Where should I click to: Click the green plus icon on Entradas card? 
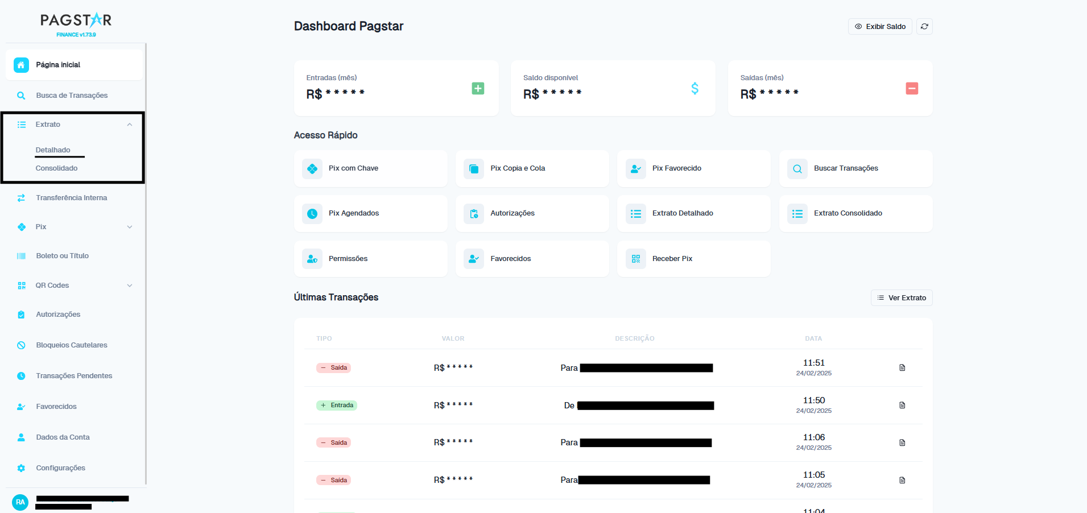click(x=478, y=88)
